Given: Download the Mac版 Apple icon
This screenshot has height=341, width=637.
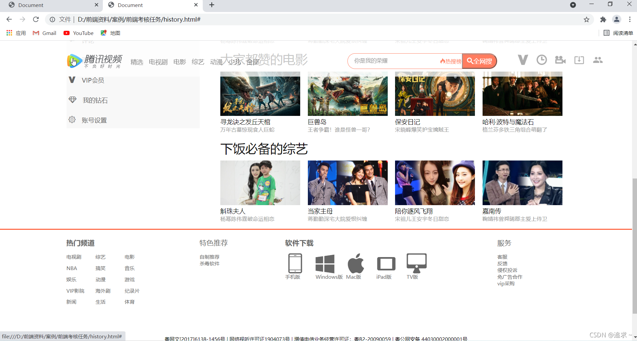Looking at the screenshot, I should click(356, 263).
